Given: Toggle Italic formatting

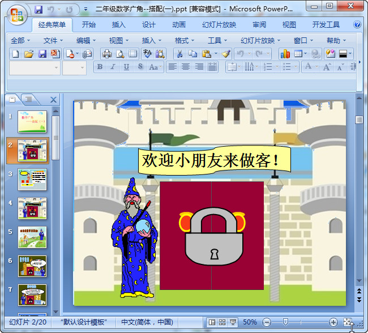Looking at the screenshot, I should [x=113, y=67].
